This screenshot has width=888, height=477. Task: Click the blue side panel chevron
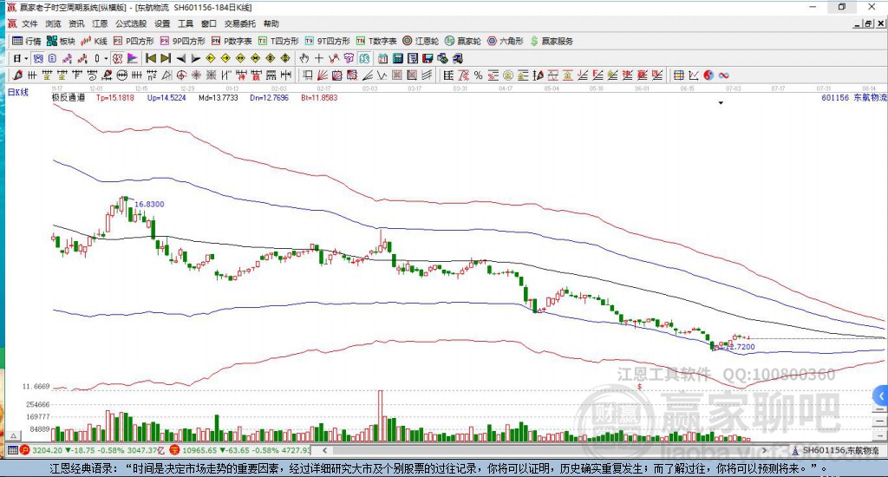pyautogui.click(x=881, y=395)
